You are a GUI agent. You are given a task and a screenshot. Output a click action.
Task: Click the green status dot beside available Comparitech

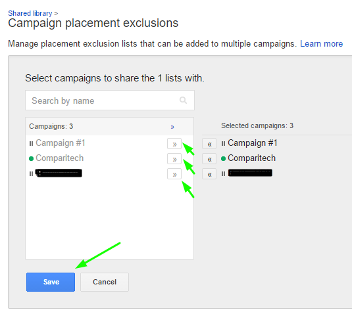pos(31,159)
